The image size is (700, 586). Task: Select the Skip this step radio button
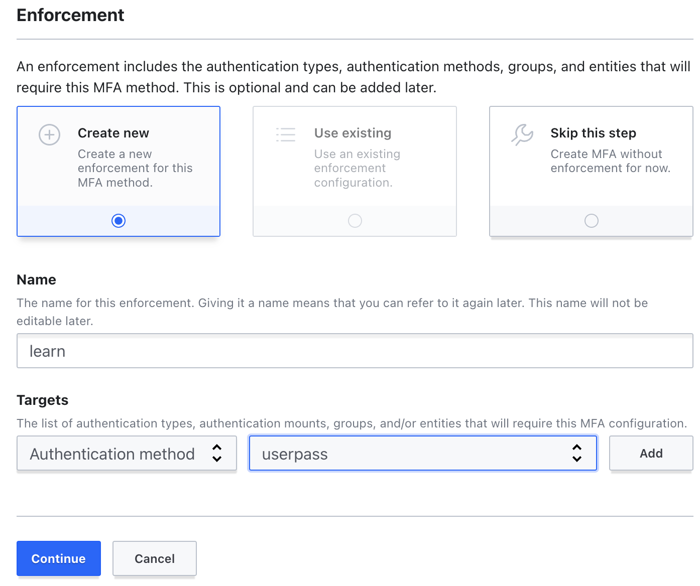[591, 220]
